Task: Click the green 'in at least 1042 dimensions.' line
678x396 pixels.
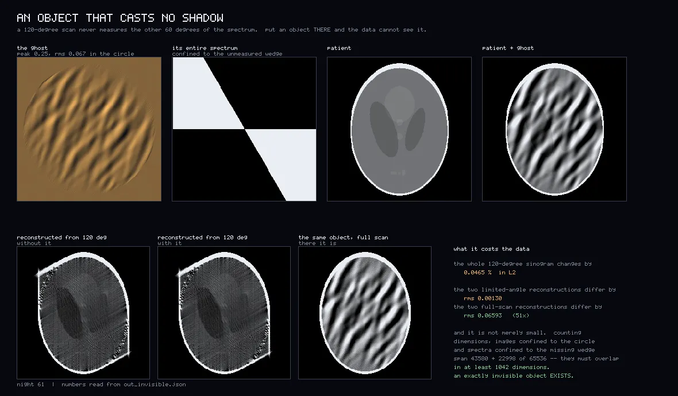Action: click(502, 367)
